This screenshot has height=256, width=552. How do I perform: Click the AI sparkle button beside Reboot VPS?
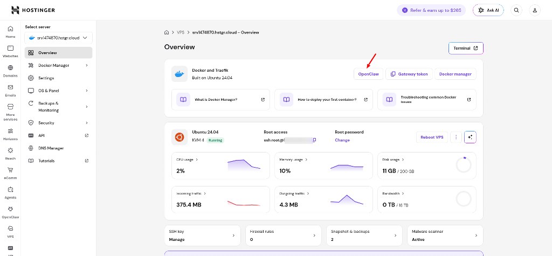(470, 137)
